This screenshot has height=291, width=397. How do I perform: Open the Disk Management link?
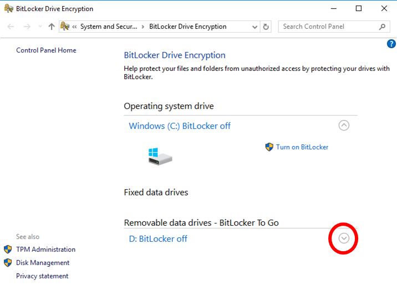tap(43, 263)
